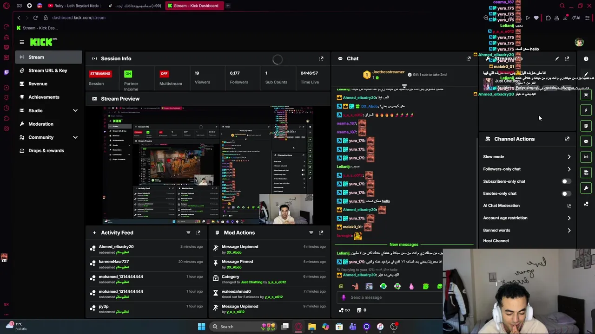Select the broadcast signal widget in right sidebar
The width and height of the screenshot is (595, 334).
586,157
